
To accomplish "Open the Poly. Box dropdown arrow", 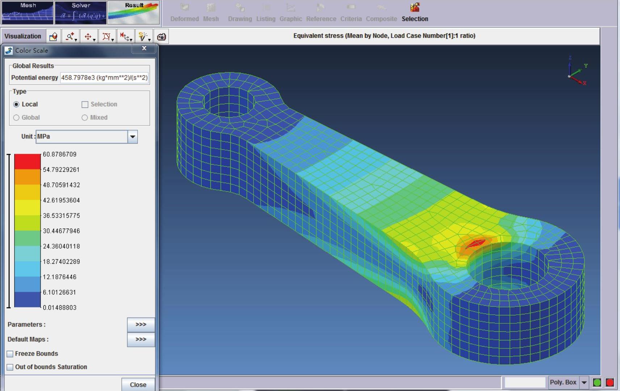I will point(584,382).
